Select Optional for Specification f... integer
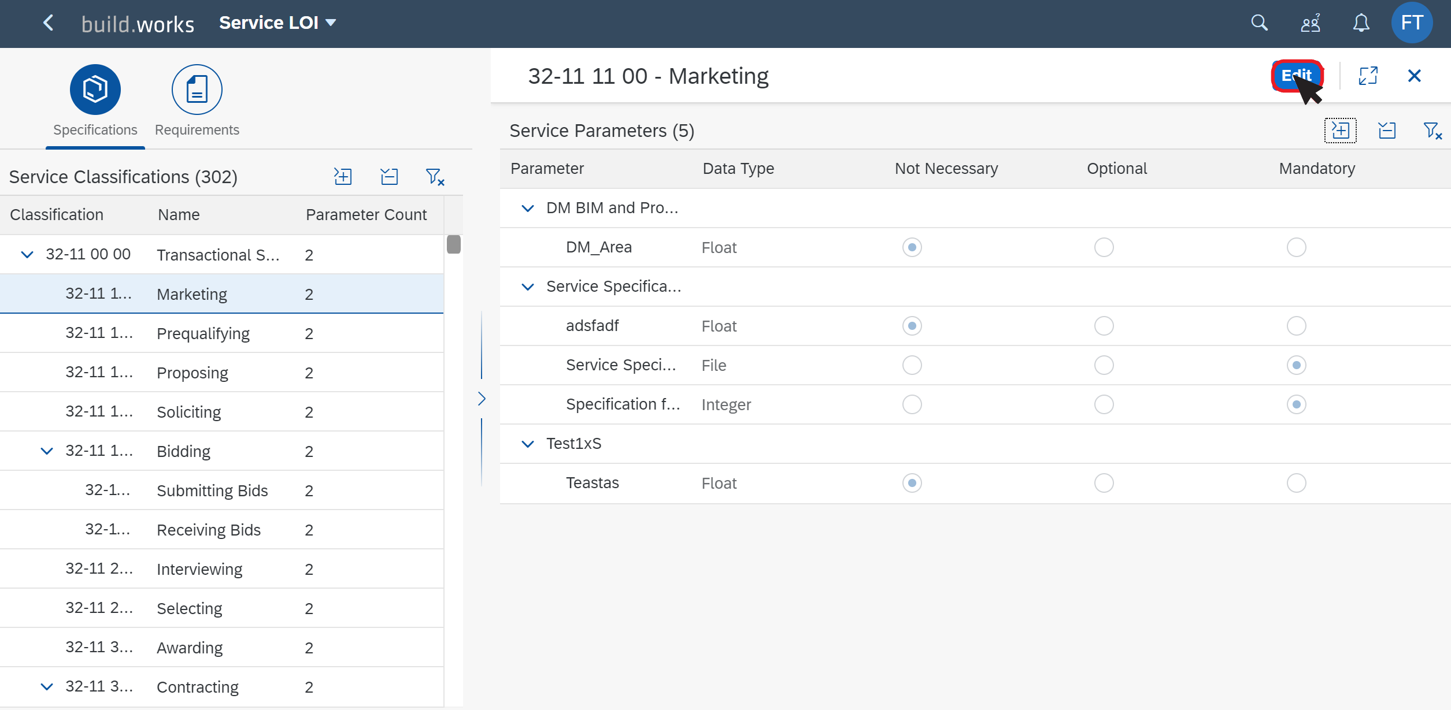Viewport: 1451px width, 710px height. [1104, 404]
